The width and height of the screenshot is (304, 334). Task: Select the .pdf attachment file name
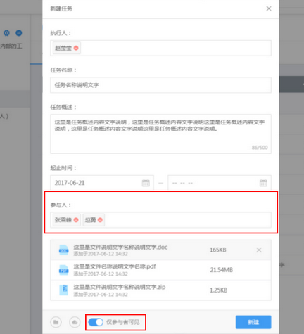(x=115, y=266)
